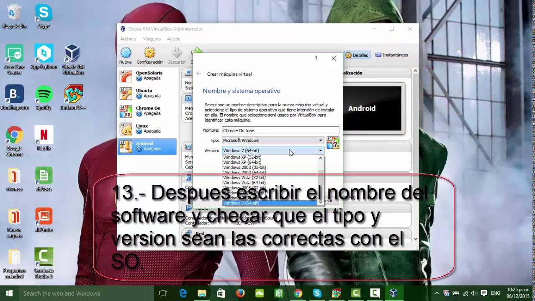Choose Windows 2003 (32-bit) option
The height and width of the screenshot is (301, 535).
tap(244, 167)
